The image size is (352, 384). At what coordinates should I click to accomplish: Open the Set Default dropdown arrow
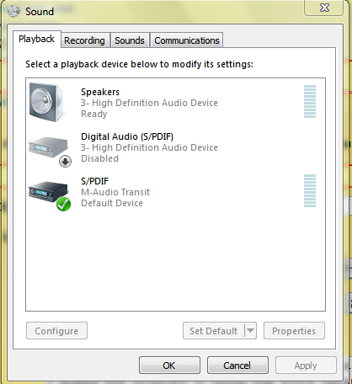pos(251,331)
